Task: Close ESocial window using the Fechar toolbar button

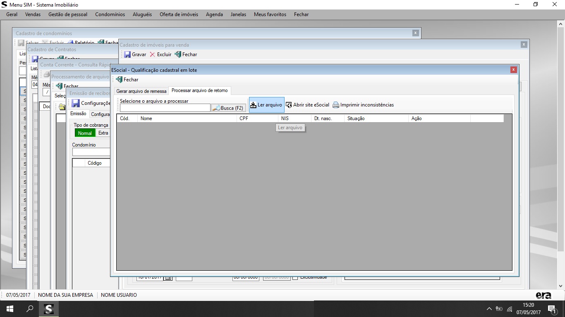Action: [x=127, y=80]
